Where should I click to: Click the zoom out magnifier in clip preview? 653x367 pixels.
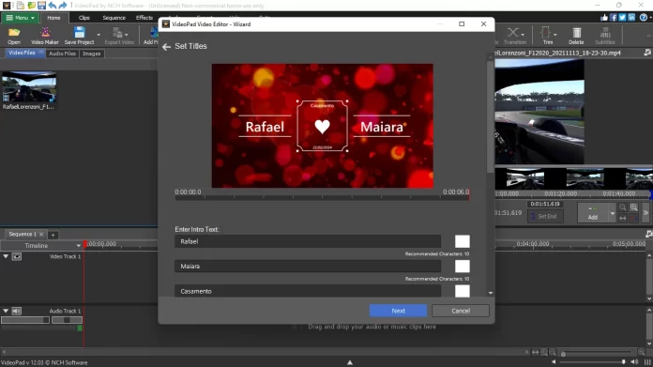pyautogui.click(x=623, y=207)
